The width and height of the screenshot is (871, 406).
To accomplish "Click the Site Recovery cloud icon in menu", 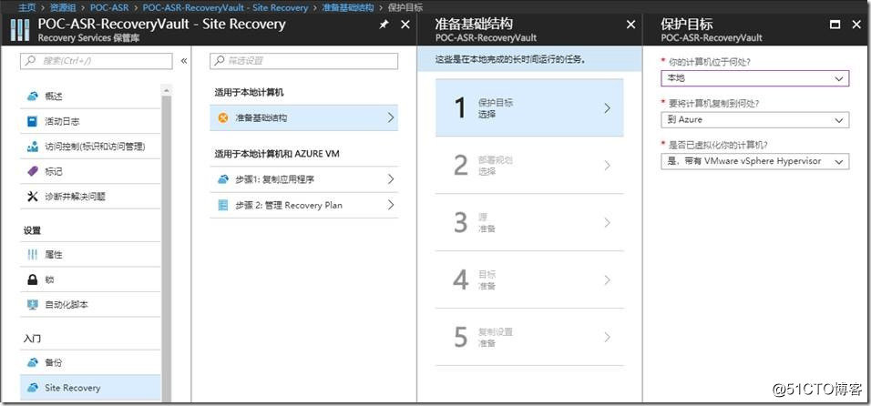I will pos(33,388).
